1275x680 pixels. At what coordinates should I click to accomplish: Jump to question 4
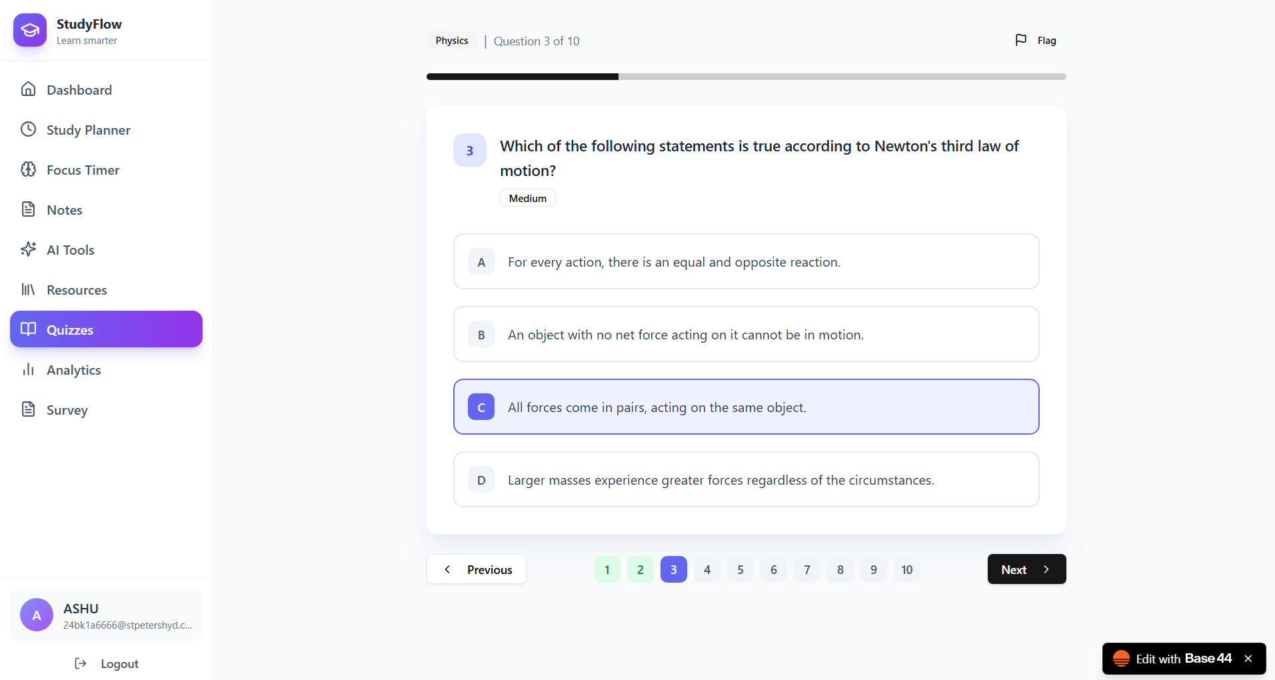tap(707, 569)
